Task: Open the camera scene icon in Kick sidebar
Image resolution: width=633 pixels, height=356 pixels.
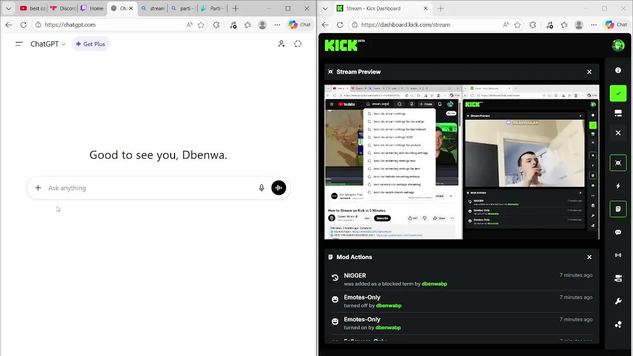Action: tap(618, 278)
